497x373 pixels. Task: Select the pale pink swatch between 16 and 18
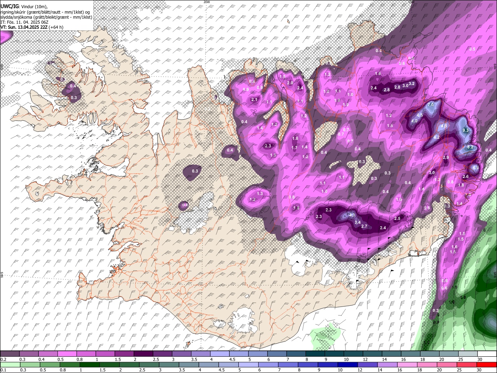[407, 364]
